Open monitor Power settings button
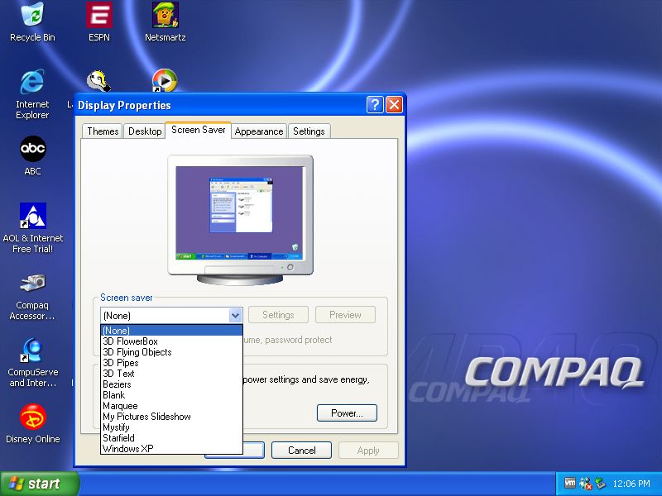Screen dimensions: 662x496 [x=347, y=413]
